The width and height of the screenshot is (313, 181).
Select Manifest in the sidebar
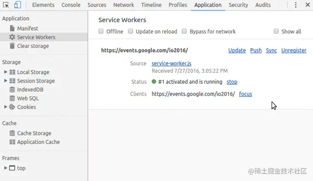(x=27, y=28)
